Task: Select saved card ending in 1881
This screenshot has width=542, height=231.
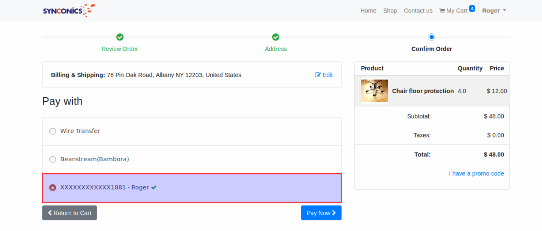Action: [53, 187]
